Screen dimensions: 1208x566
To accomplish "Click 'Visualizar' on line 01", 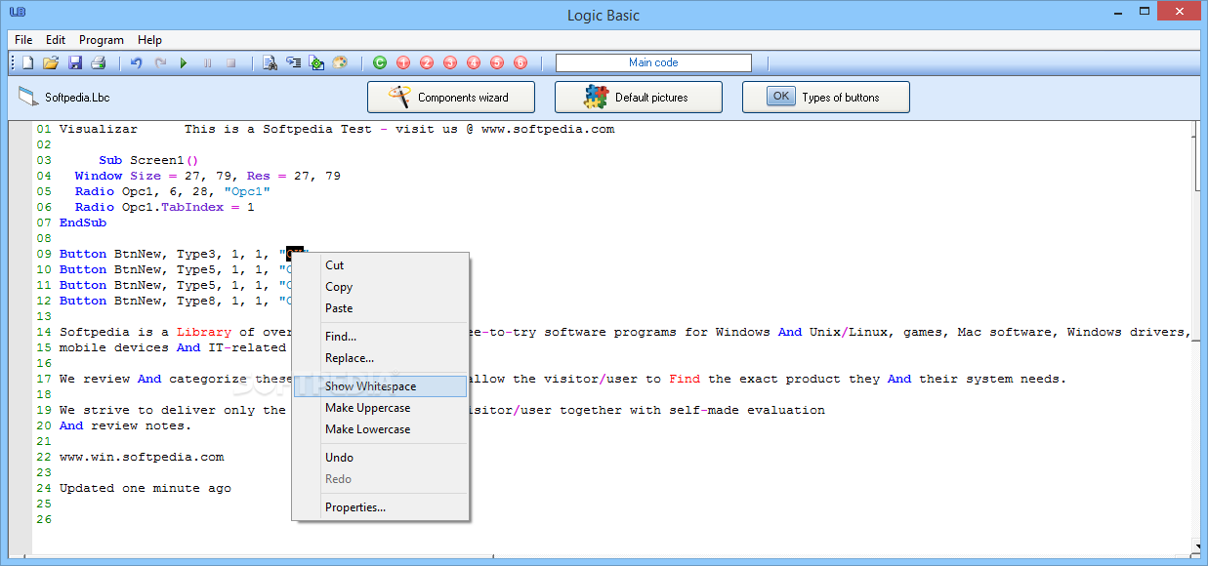I will click(x=99, y=129).
